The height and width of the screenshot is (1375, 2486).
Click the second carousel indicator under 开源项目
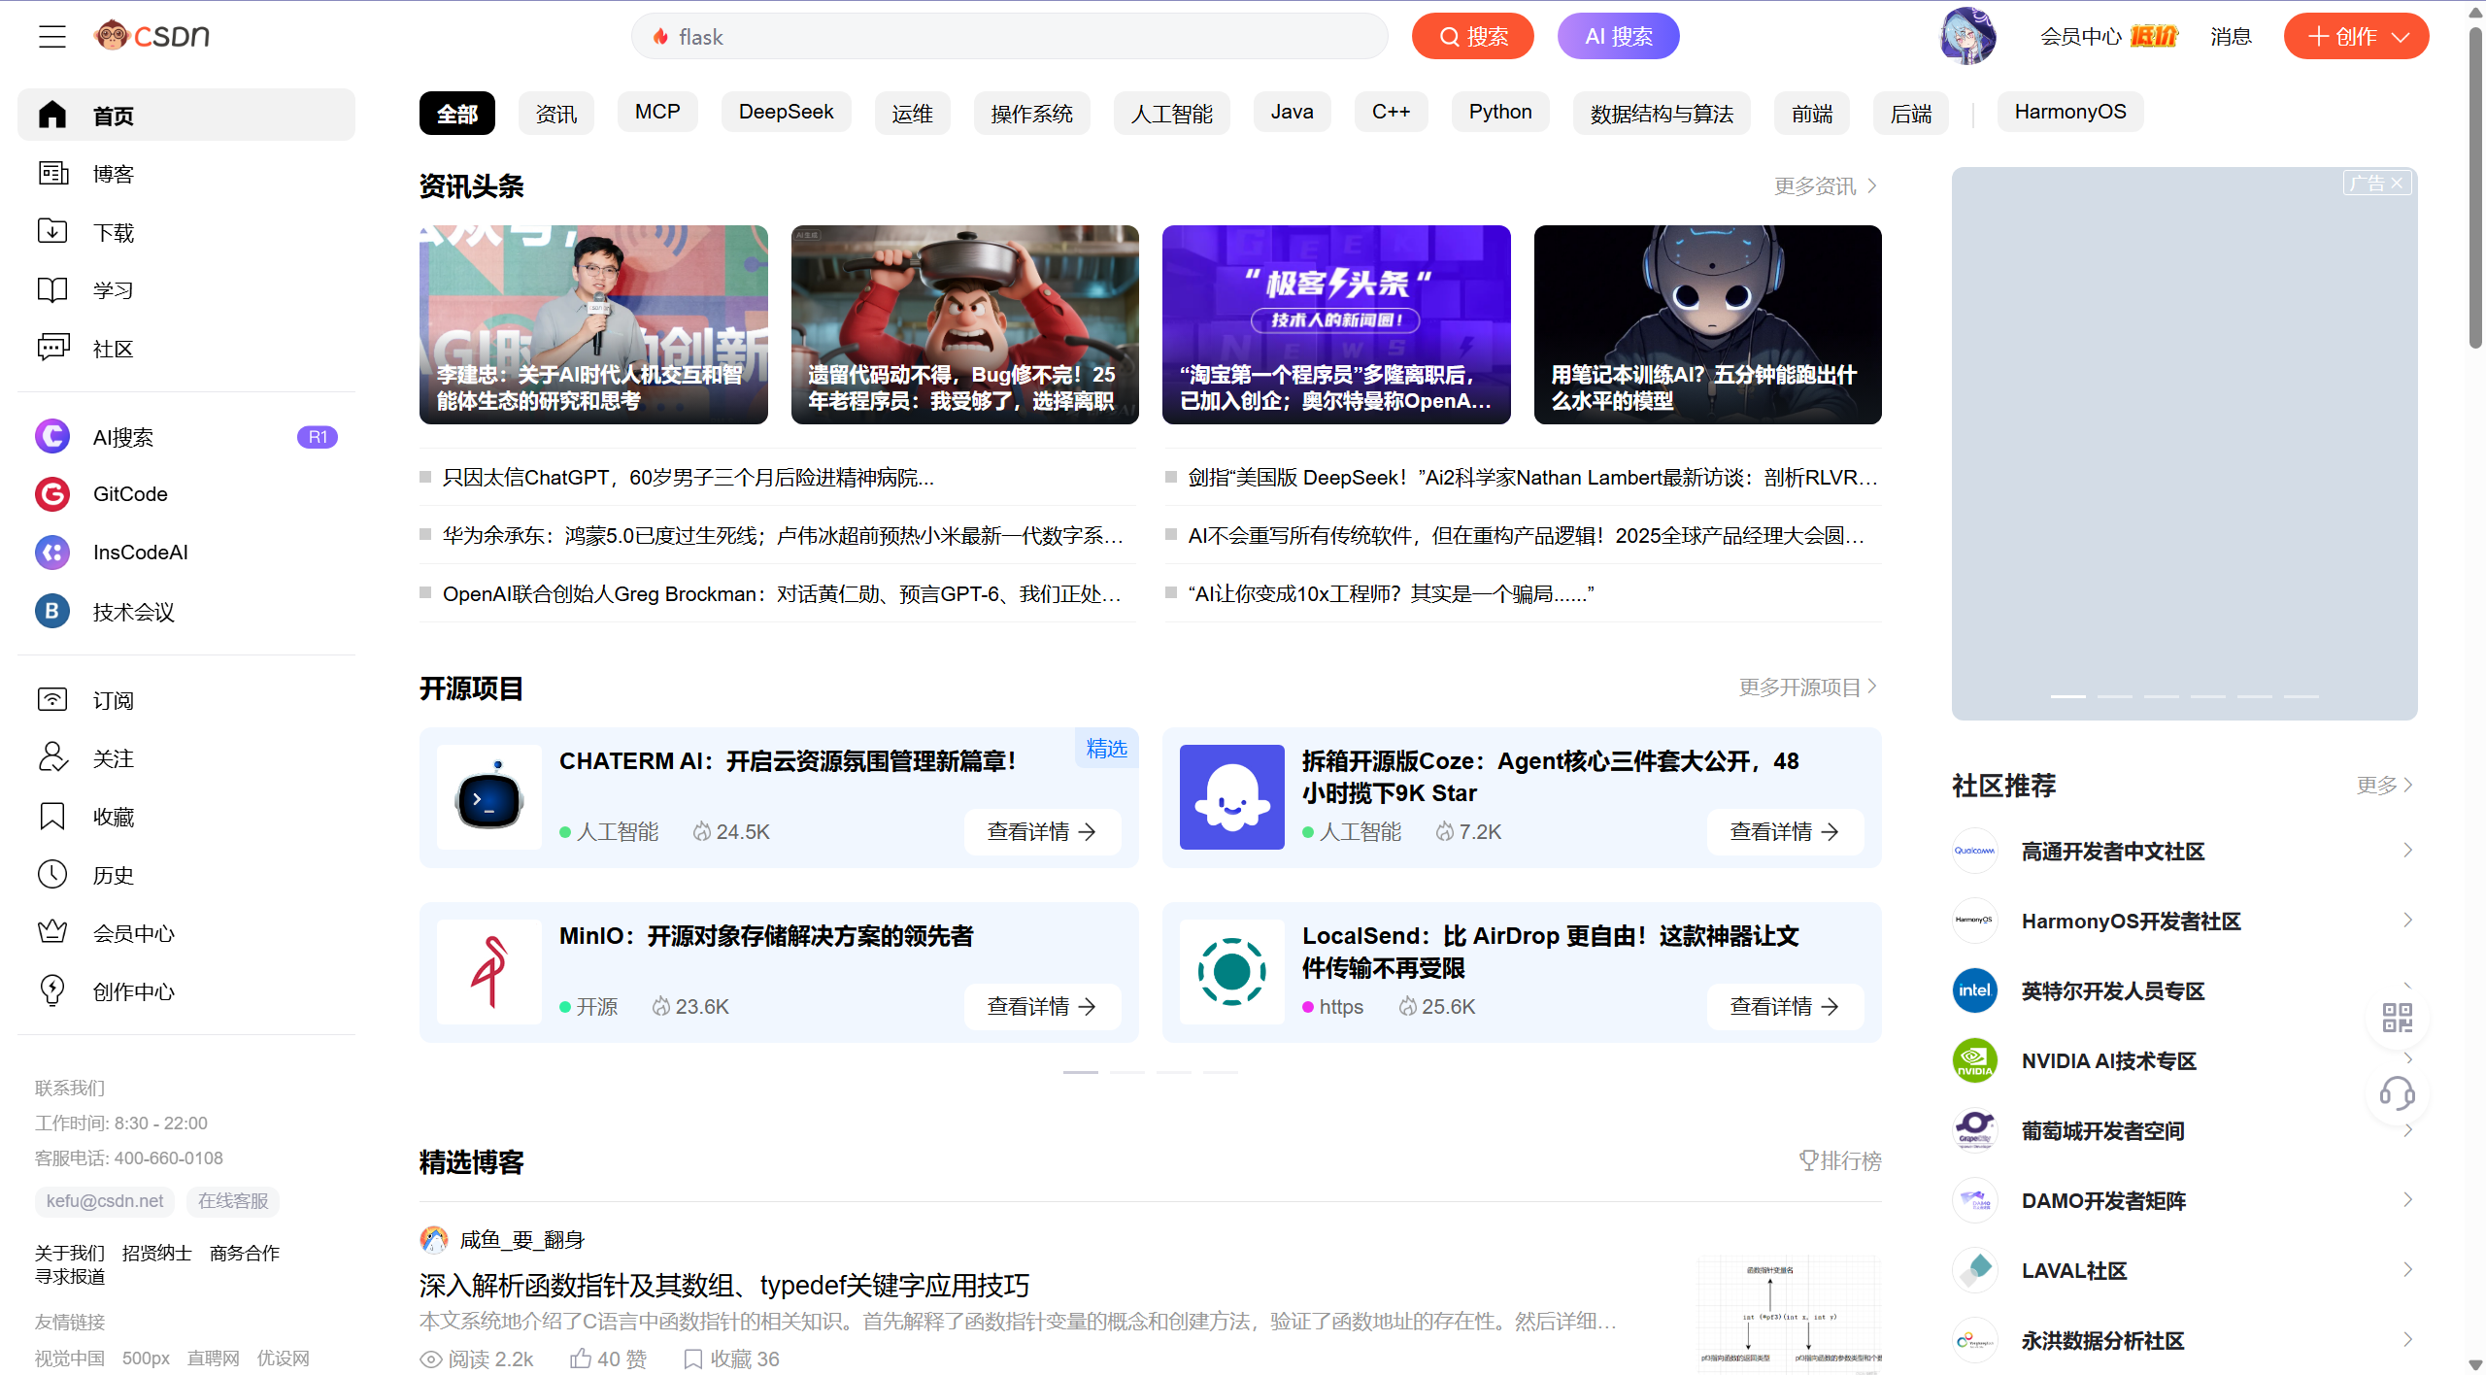pos(1127,1072)
